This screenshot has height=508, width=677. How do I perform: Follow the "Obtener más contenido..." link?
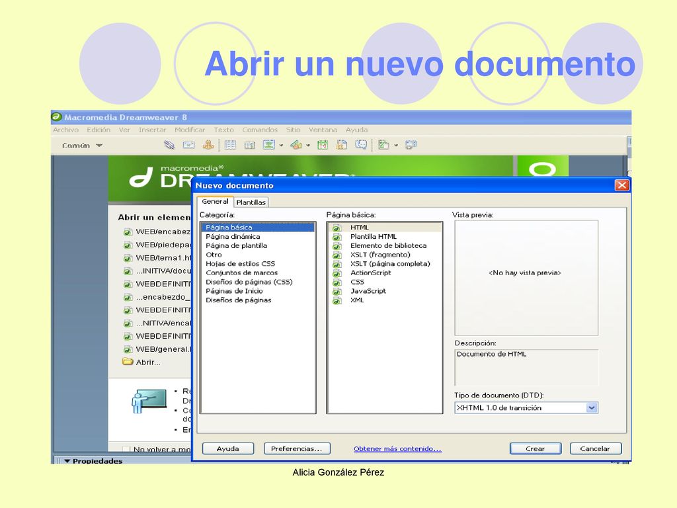pos(397,449)
